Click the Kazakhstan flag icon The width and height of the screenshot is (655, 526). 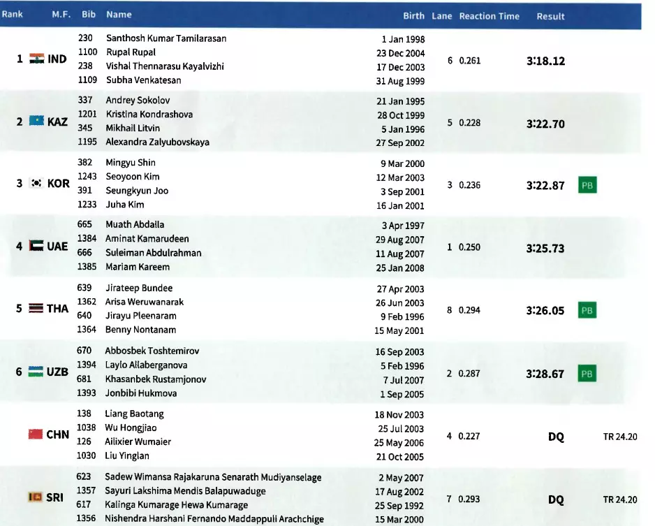tap(36, 122)
